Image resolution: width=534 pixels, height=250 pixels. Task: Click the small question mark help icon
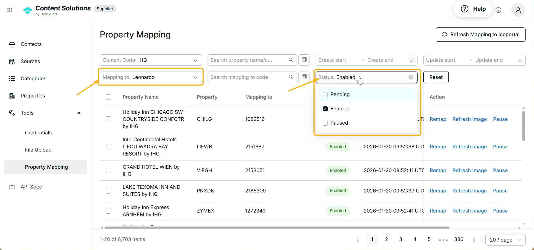click(498, 10)
